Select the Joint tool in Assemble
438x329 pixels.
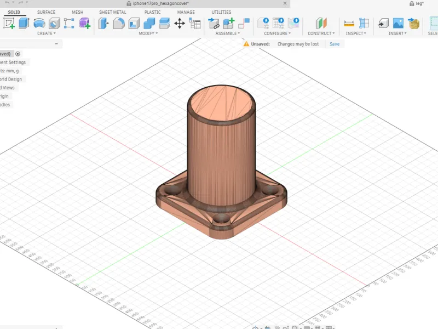[244, 23]
